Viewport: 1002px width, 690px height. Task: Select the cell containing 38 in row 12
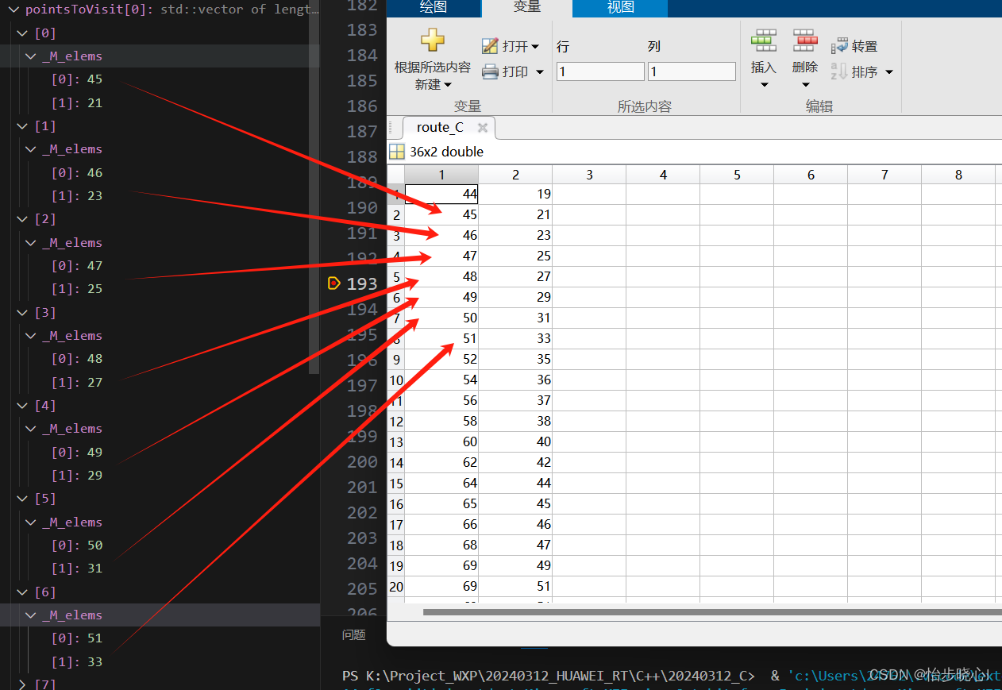pos(515,422)
